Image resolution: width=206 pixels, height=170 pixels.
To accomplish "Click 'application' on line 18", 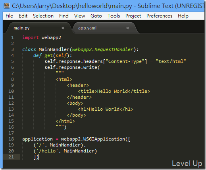I will click(37, 139).
